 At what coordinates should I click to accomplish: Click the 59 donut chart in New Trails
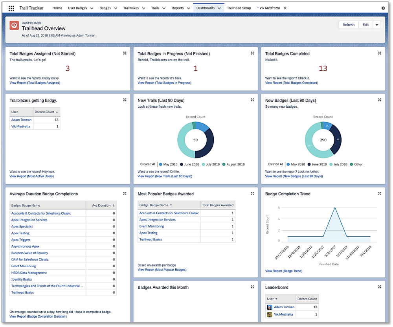pos(195,140)
